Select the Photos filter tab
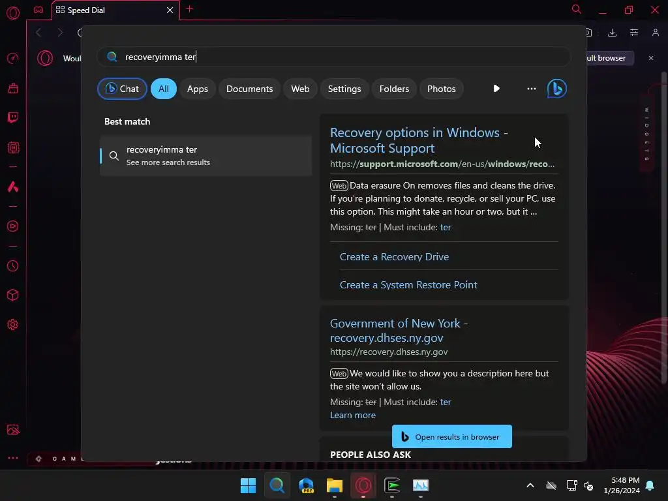This screenshot has width=668, height=501. pos(442,89)
